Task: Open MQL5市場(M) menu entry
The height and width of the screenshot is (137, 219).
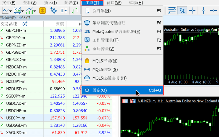Action: [122, 61]
